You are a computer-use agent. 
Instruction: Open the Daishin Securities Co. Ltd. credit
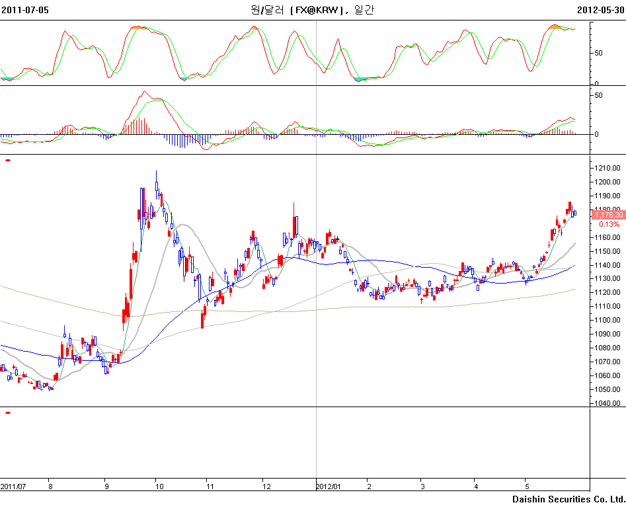(x=568, y=499)
